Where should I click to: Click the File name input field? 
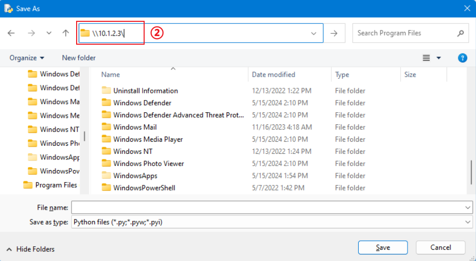[269, 208]
